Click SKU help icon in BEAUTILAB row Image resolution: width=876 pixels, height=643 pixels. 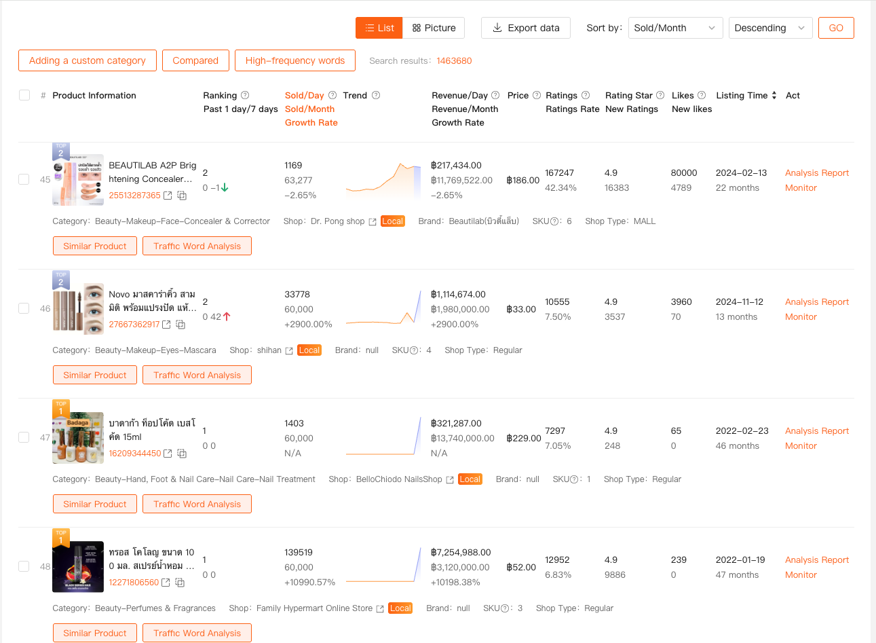pyautogui.click(x=554, y=221)
